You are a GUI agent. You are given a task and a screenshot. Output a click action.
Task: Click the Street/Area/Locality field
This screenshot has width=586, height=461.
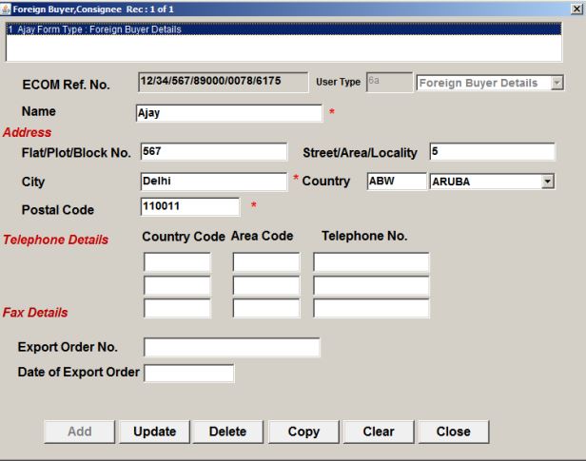[x=492, y=151]
